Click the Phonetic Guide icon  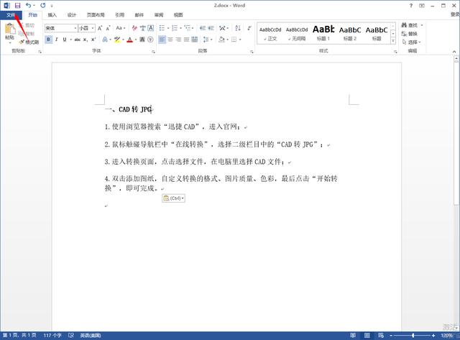pos(142,28)
